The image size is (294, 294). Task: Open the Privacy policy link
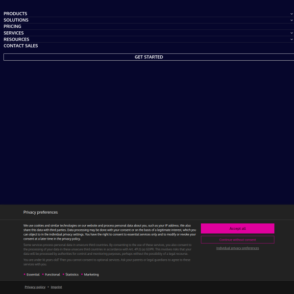(35, 287)
